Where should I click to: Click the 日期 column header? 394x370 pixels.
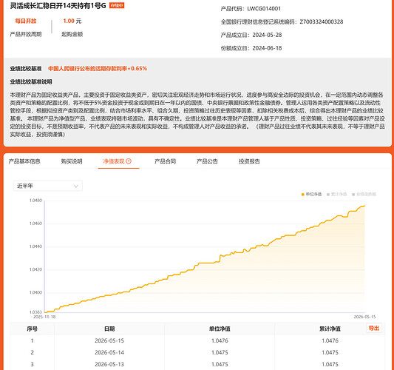(x=109, y=329)
